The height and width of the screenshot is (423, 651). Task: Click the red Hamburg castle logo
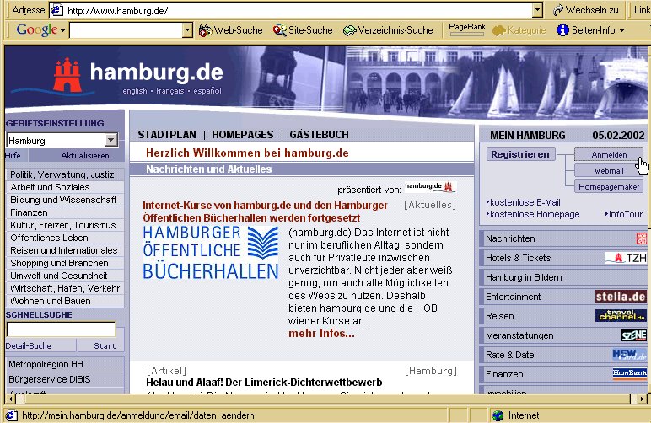point(69,74)
